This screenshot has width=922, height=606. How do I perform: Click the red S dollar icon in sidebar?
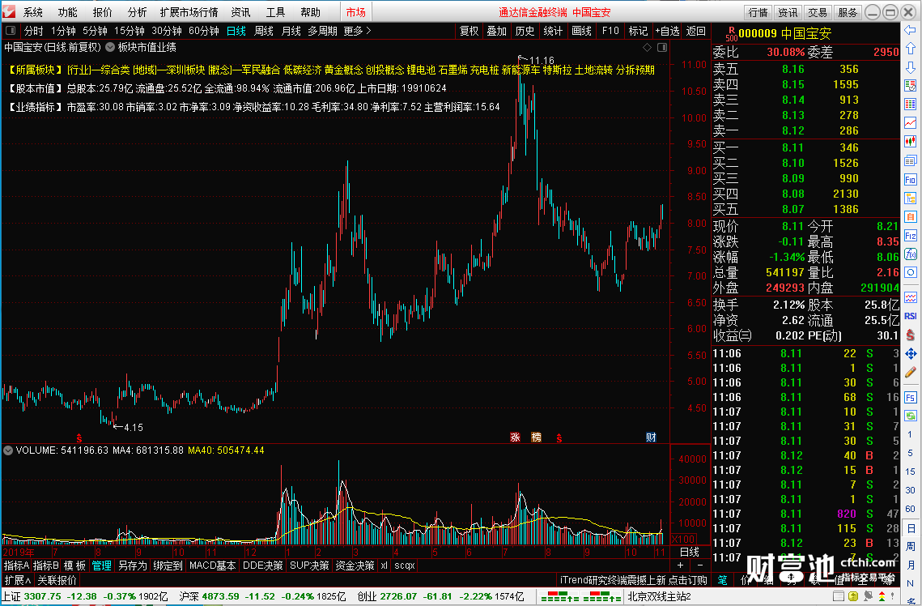coord(910,335)
